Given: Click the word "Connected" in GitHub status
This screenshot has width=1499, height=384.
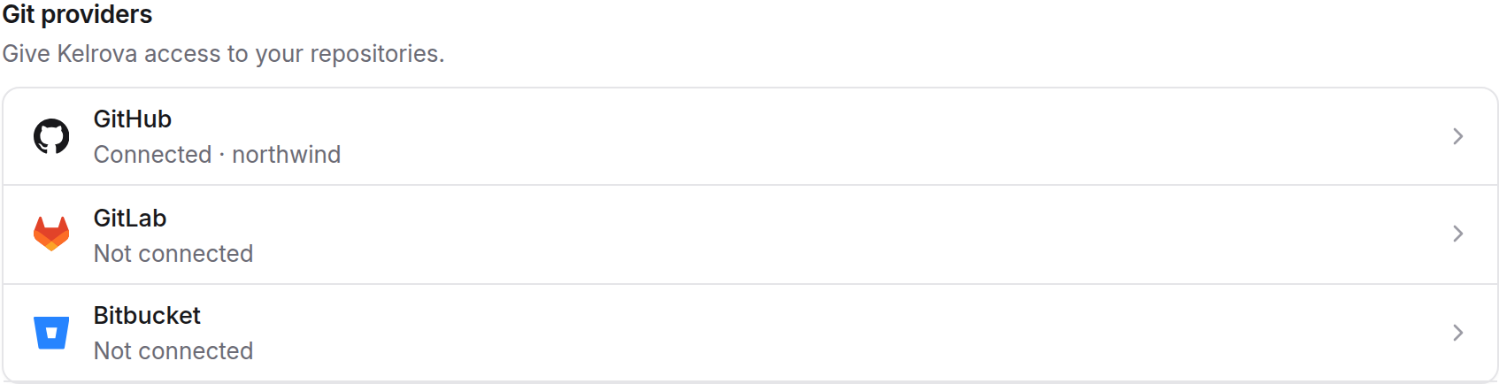Looking at the screenshot, I should click(x=152, y=155).
